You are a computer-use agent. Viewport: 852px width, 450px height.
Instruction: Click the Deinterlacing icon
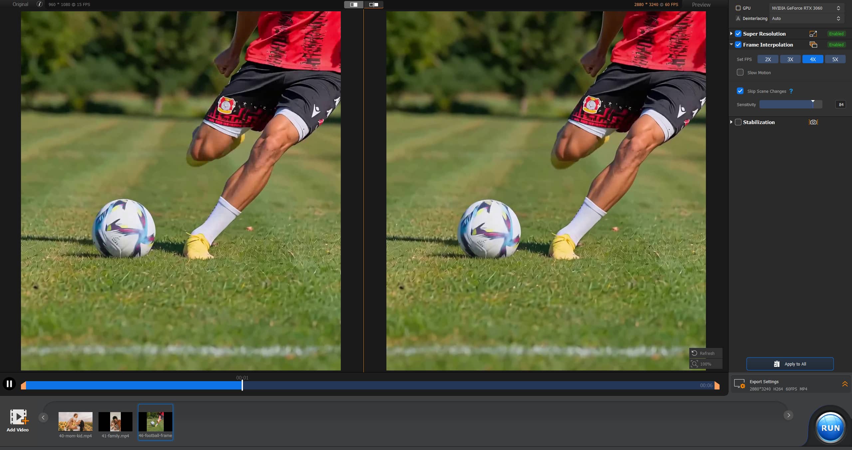coord(738,19)
